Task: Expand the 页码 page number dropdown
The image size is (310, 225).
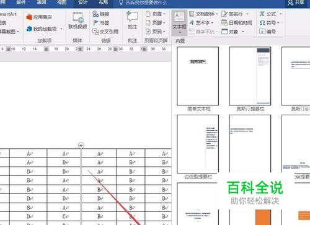Action: coord(164,32)
